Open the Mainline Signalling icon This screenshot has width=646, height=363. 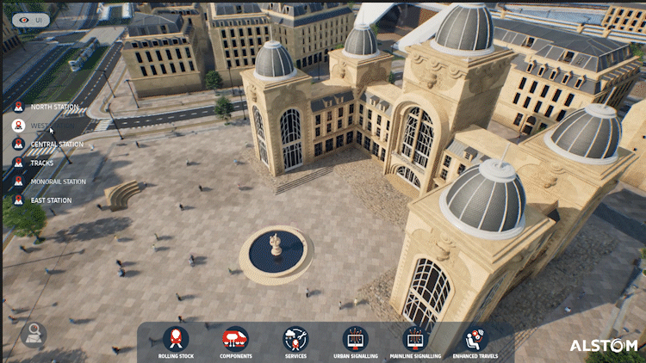coord(415,339)
